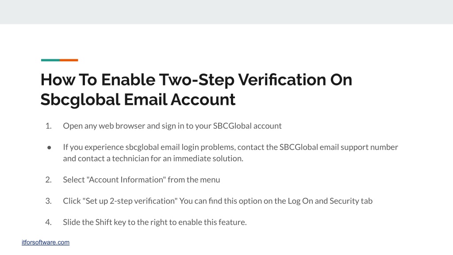Click the gray header band at top
This screenshot has width=453, height=255.
click(x=226, y=12)
